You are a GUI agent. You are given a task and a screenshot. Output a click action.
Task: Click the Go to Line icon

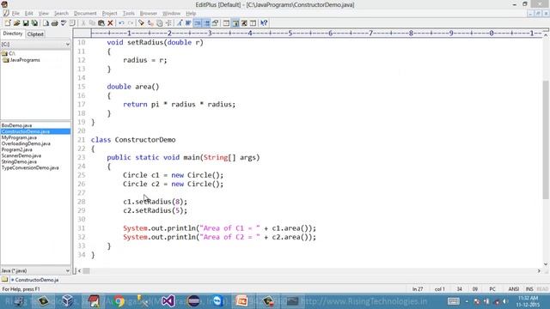coord(168,23)
